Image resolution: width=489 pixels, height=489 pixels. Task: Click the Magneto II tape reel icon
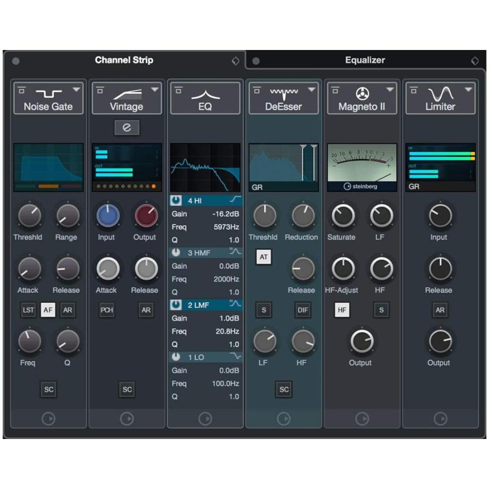[x=362, y=93]
